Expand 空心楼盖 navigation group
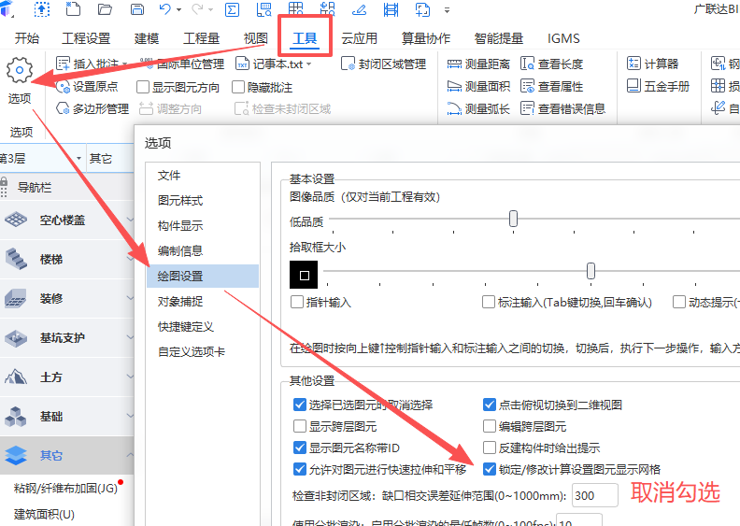This screenshot has width=740, height=526. (x=130, y=220)
